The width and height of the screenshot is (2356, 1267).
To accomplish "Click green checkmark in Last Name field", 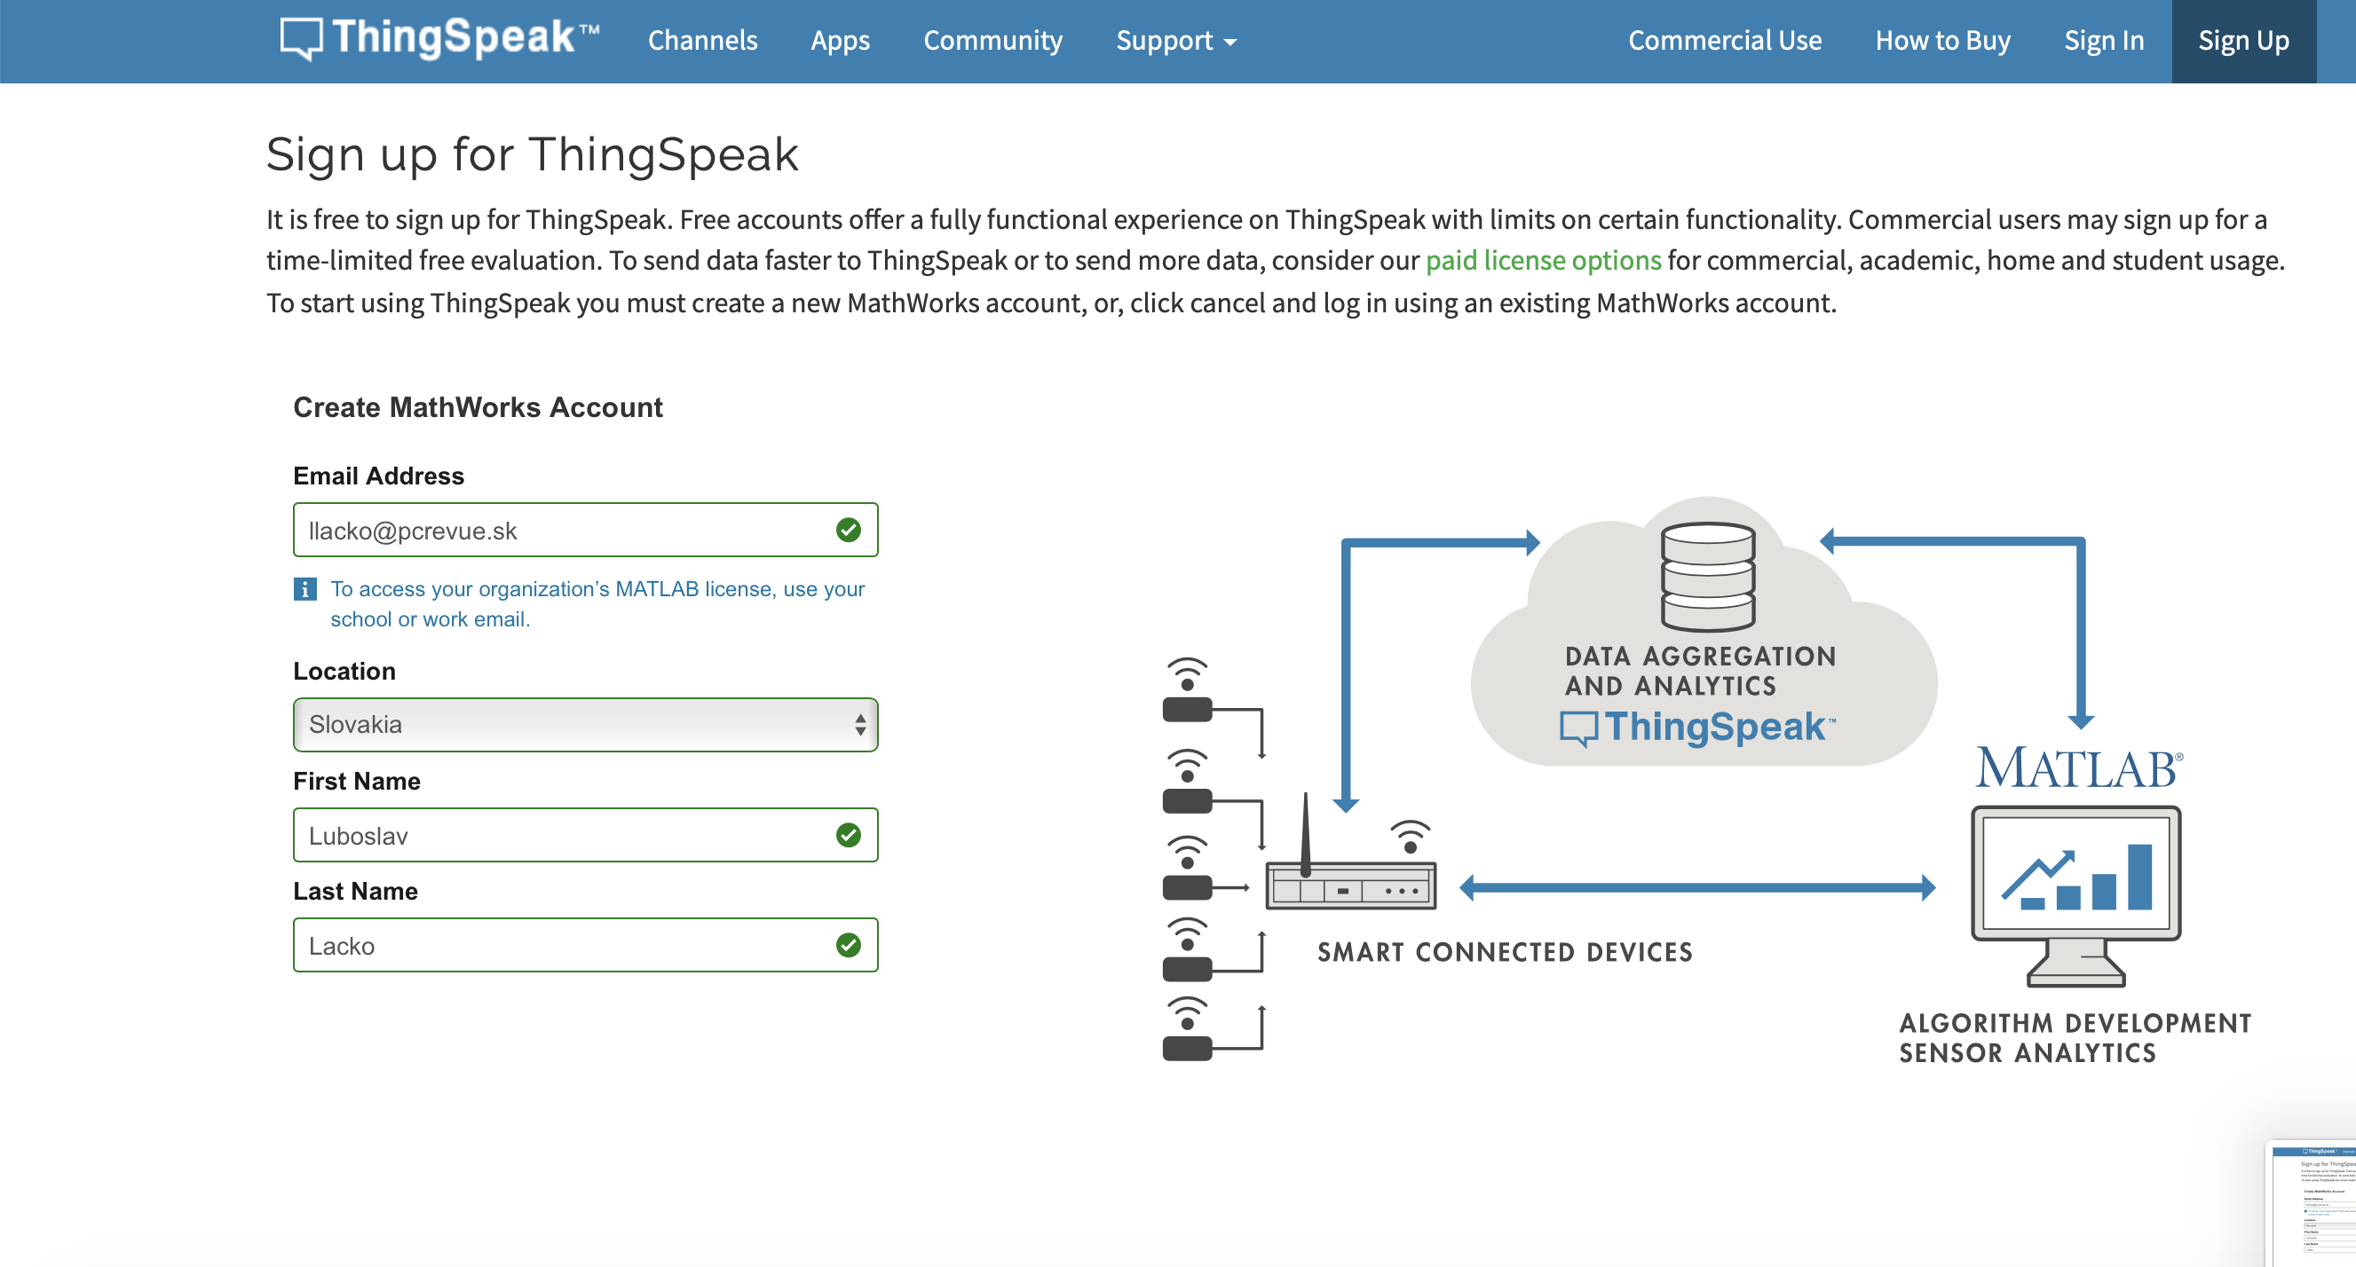I will pos(848,945).
